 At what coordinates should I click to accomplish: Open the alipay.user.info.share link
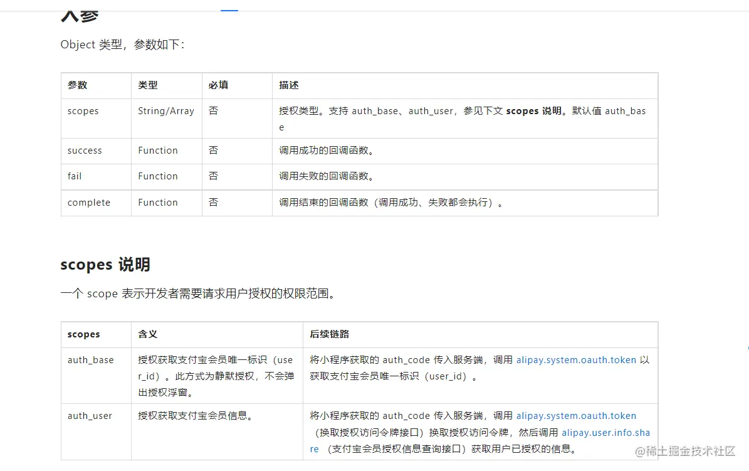coord(605,433)
